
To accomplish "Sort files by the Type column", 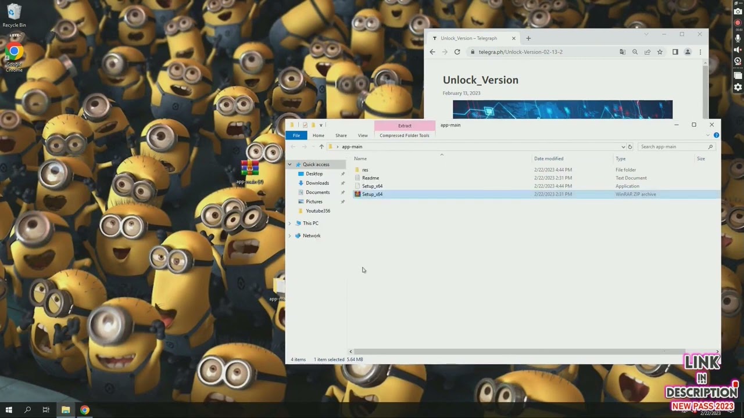I will [x=621, y=158].
